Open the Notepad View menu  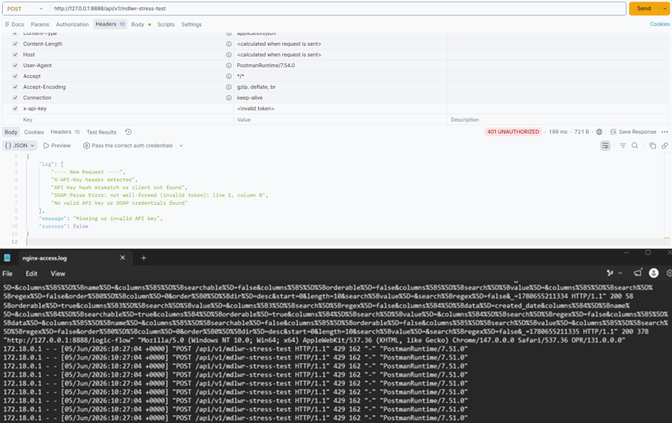[58, 273]
